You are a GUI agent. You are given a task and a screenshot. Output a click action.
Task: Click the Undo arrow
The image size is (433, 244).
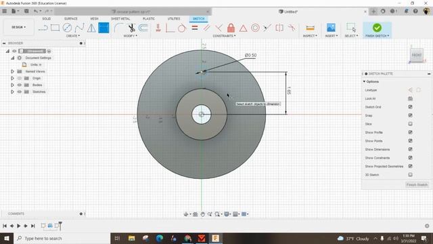coord(36,12)
